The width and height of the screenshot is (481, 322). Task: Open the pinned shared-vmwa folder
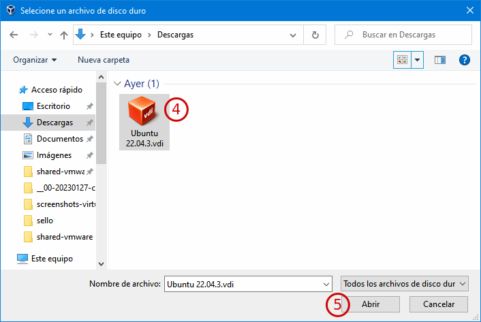click(61, 172)
